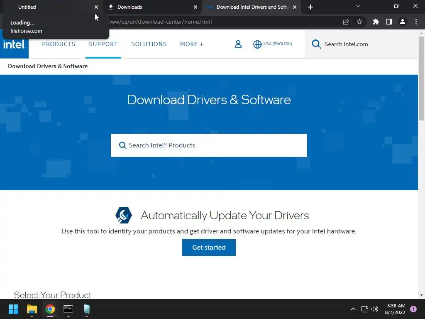Click the Select Your Product heading

tap(53, 295)
